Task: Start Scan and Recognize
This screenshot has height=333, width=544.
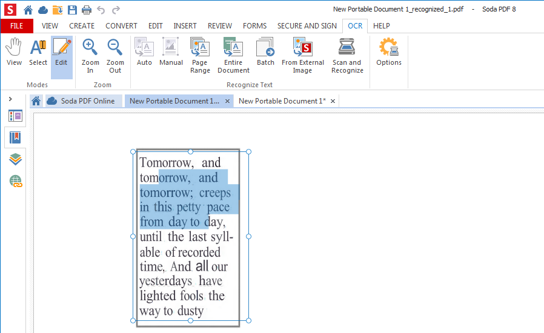Action: tap(347, 56)
